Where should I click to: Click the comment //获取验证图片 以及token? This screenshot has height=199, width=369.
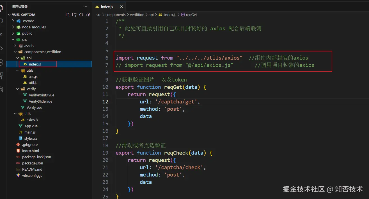click(151, 80)
